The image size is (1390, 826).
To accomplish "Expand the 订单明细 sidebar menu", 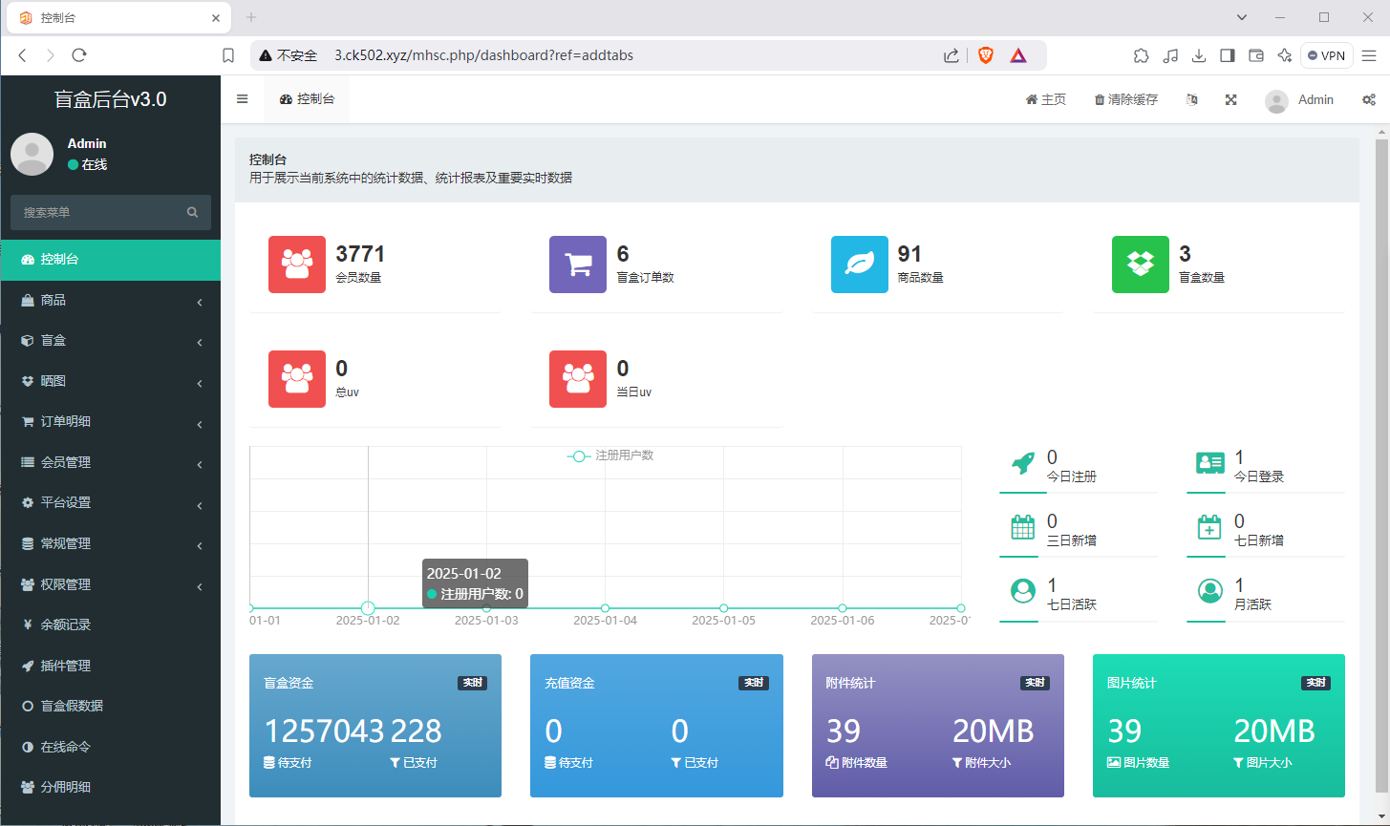I will 110,422.
